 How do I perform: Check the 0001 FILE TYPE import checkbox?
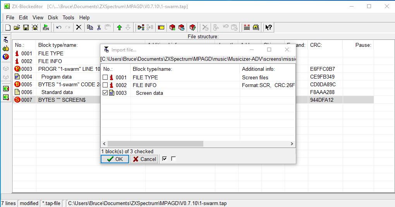(105, 77)
